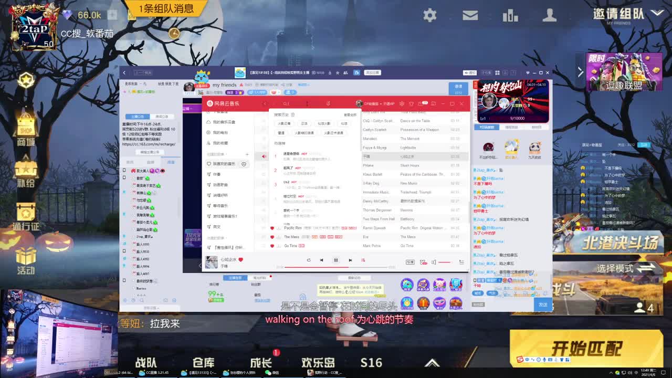The height and width of the screenshot is (378, 672).
Task: Open the 商城 SHOP icon
Action: (x=26, y=129)
